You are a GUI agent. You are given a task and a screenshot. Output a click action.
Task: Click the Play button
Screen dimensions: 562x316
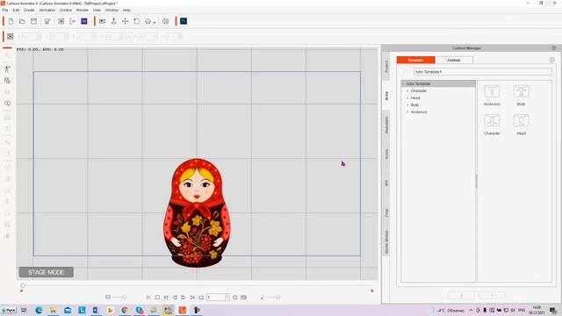[148, 298]
